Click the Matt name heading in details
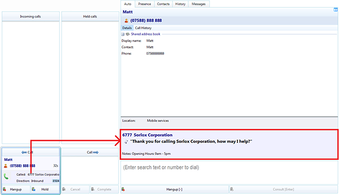340x195 pixels. pos(128,12)
